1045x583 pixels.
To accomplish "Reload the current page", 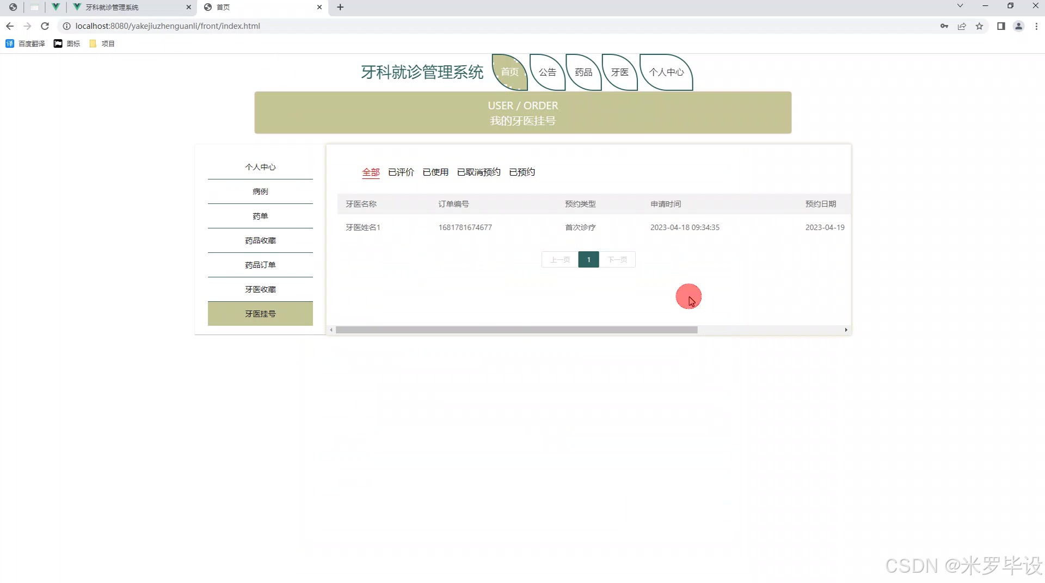I will [x=45, y=26].
